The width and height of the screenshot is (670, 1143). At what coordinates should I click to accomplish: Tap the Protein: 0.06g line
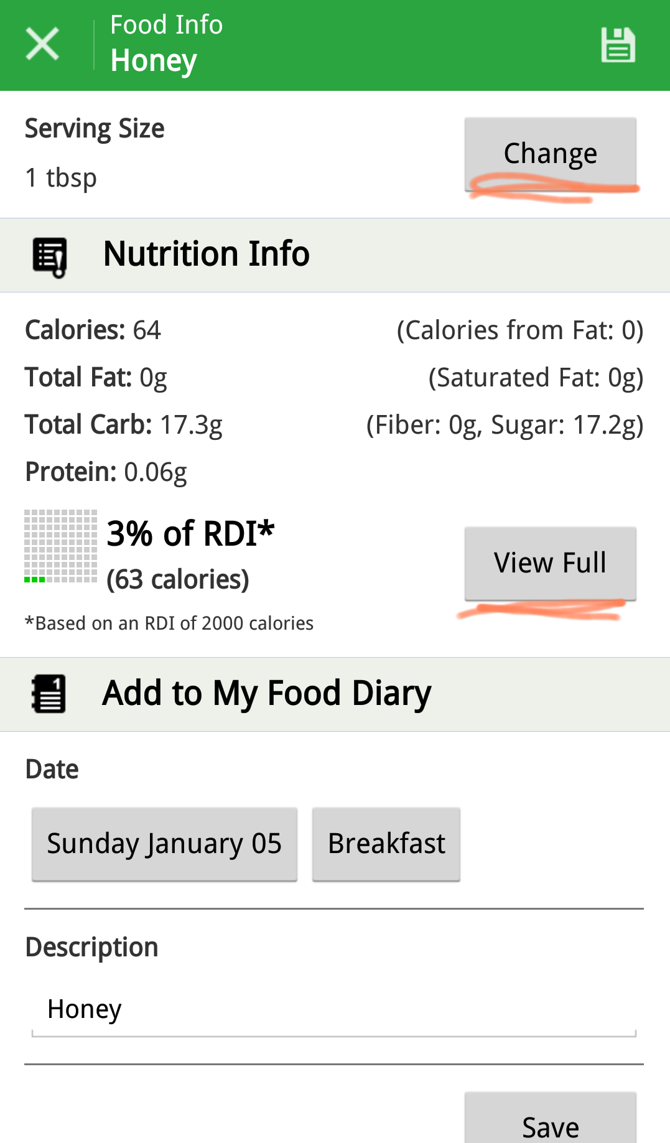pyautogui.click(x=106, y=472)
